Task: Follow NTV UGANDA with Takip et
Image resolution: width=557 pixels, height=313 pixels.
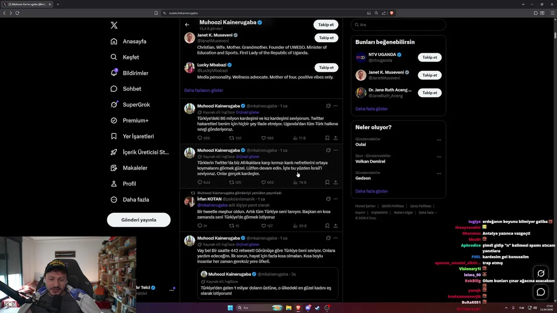Action: pyautogui.click(x=429, y=57)
